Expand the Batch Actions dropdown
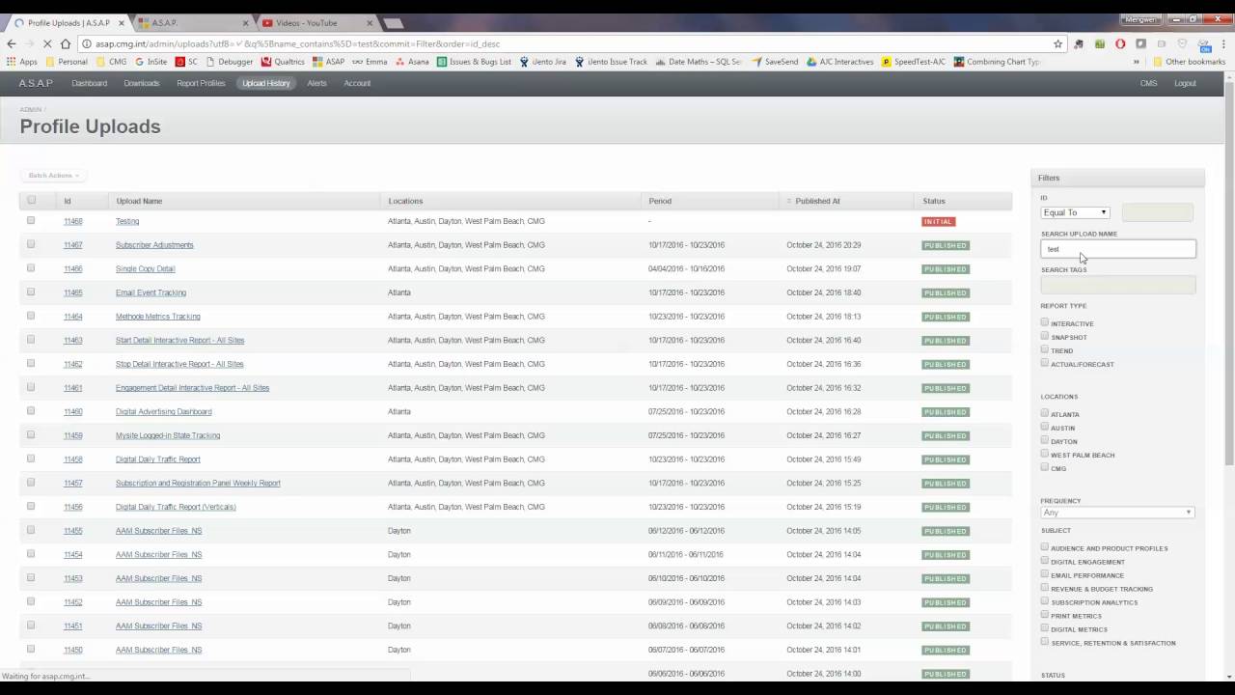This screenshot has width=1235, height=695. 53,176
